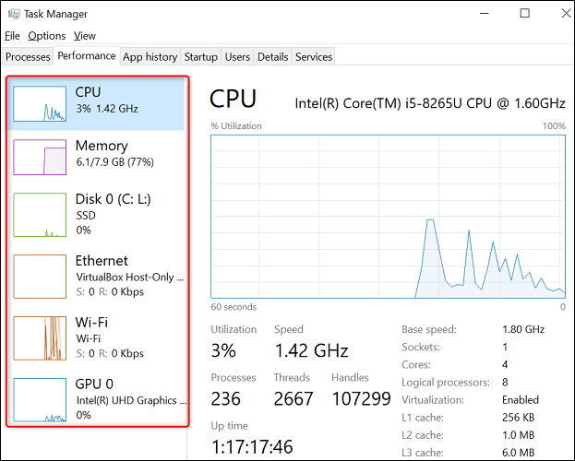
Task: Switch to the Users tab
Action: pyautogui.click(x=237, y=57)
